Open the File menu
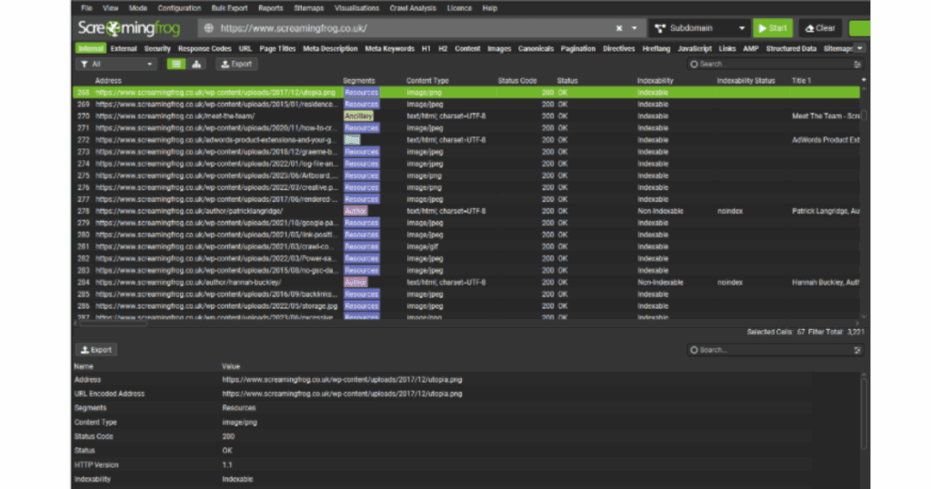Viewport: 931px width, 489px height. tap(86, 8)
